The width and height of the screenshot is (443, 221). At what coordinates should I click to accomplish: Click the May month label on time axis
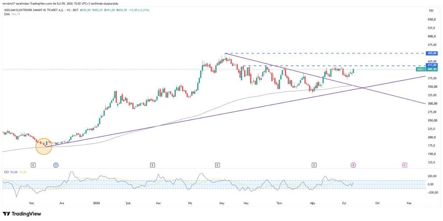(x=222, y=203)
